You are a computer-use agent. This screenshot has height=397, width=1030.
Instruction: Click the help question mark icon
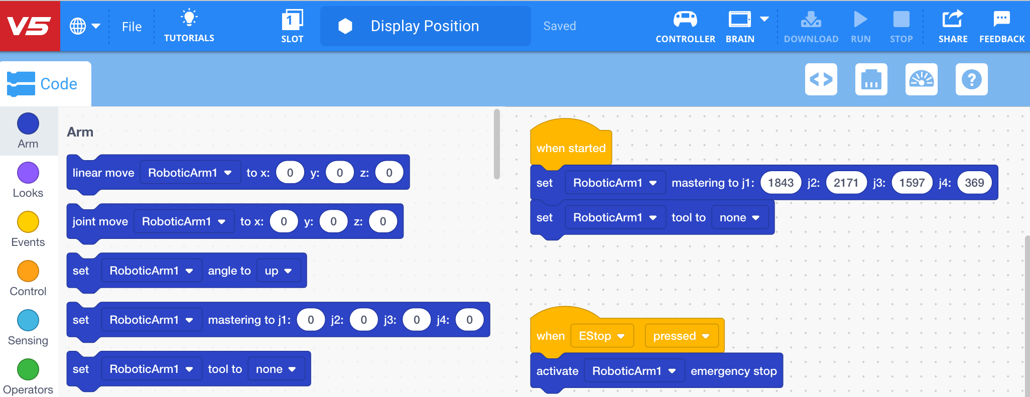pos(971,79)
